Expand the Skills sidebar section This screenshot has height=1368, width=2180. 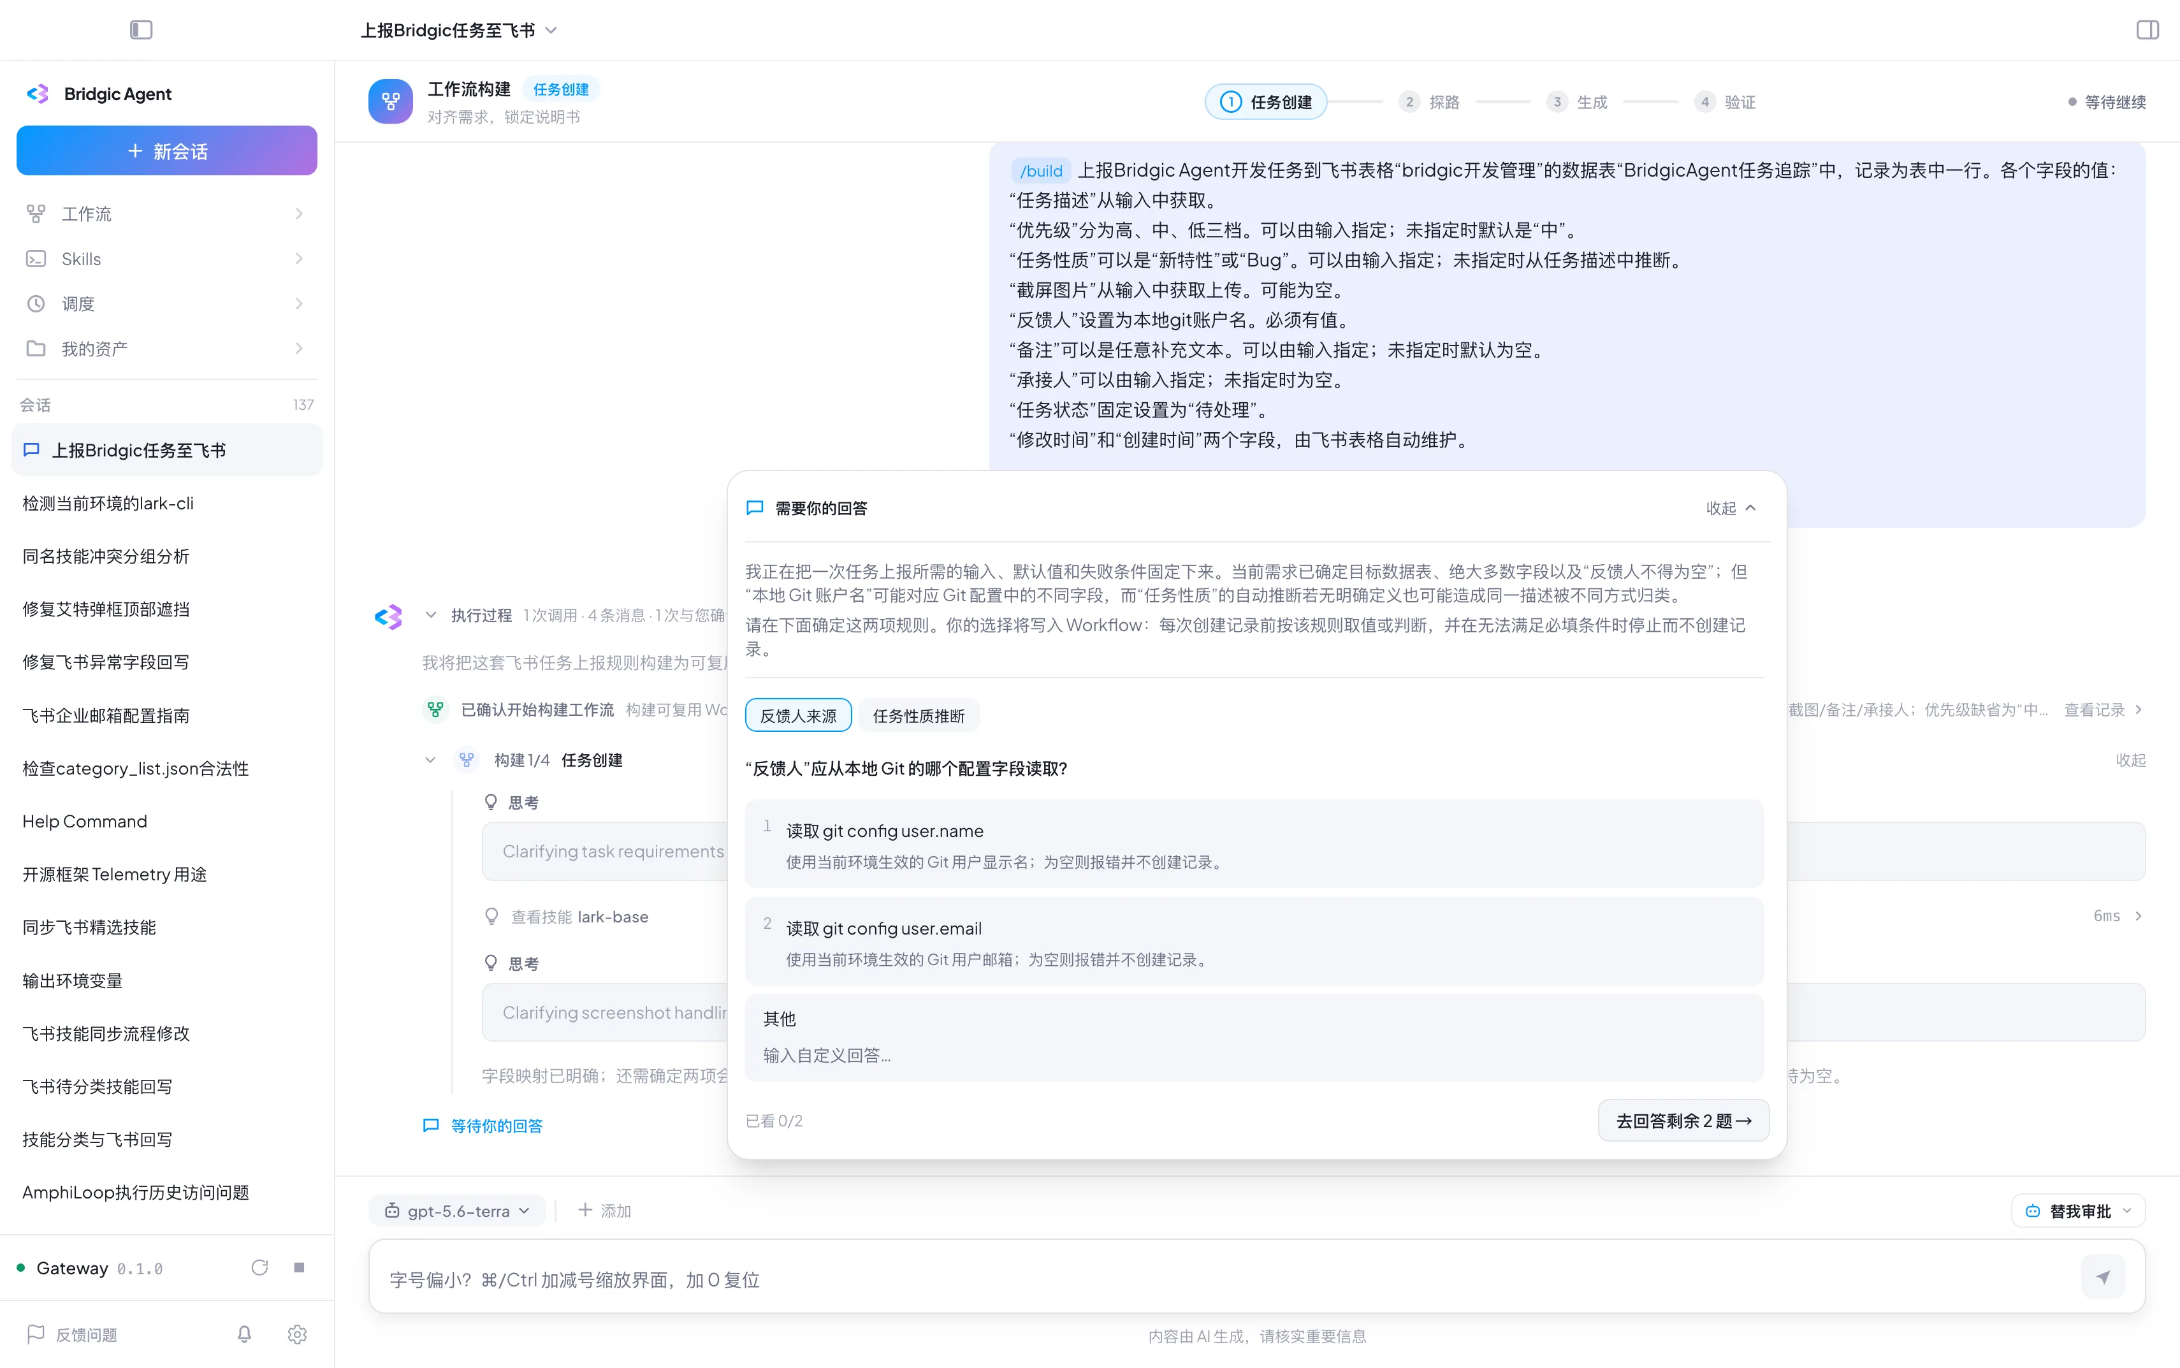[x=298, y=259]
